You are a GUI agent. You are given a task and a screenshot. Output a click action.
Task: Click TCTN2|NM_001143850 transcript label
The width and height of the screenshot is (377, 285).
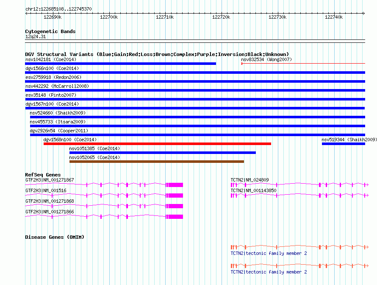click(x=254, y=191)
